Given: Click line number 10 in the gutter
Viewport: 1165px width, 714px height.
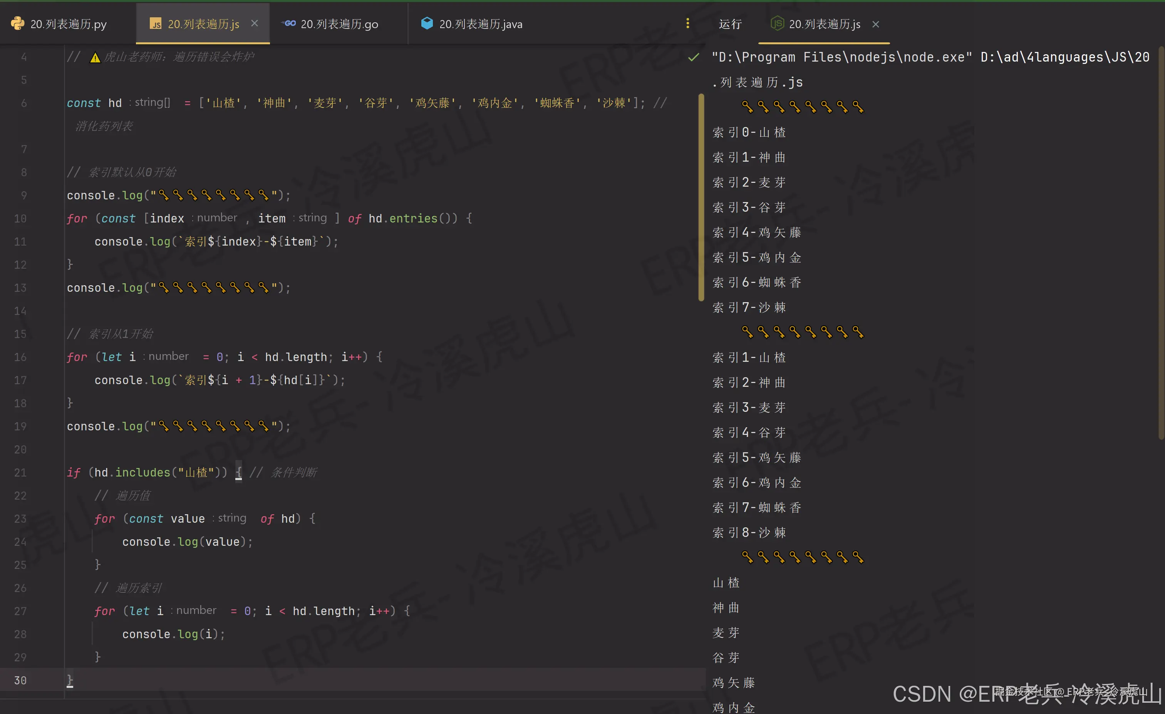Looking at the screenshot, I should (20, 218).
